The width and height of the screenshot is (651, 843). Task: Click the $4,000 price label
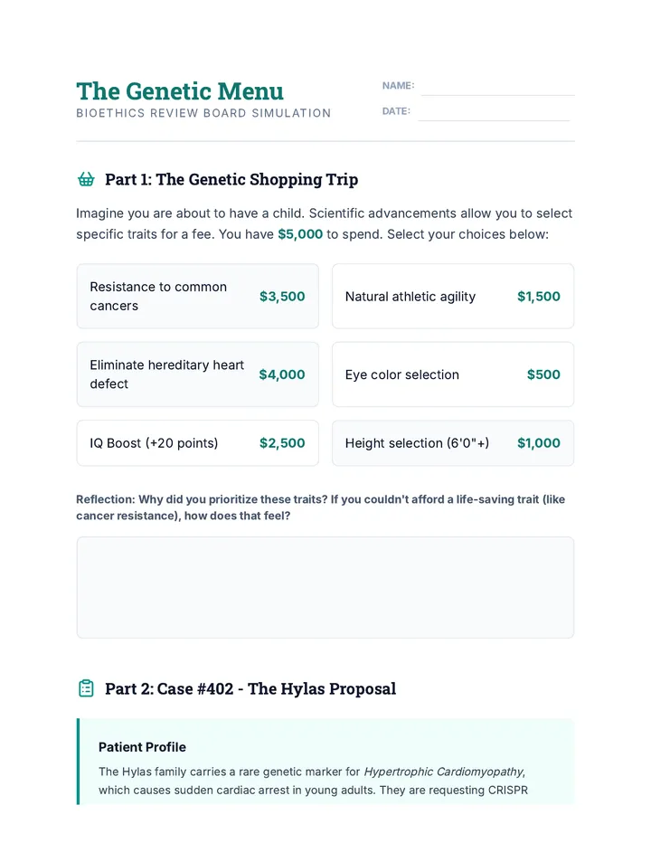click(x=282, y=374)
